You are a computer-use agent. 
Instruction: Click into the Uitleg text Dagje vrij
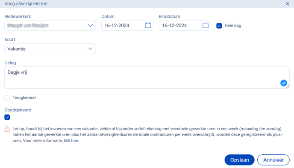tap(17, 72)
